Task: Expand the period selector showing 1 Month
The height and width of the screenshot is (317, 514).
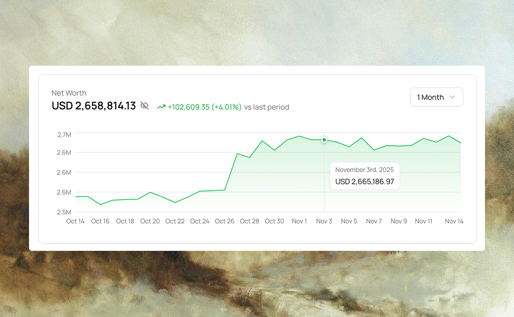Action: pos(436,97)
